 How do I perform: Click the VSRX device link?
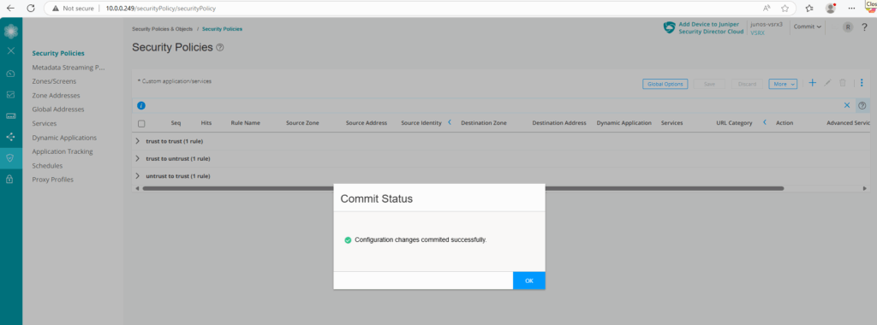click(757, 33)
